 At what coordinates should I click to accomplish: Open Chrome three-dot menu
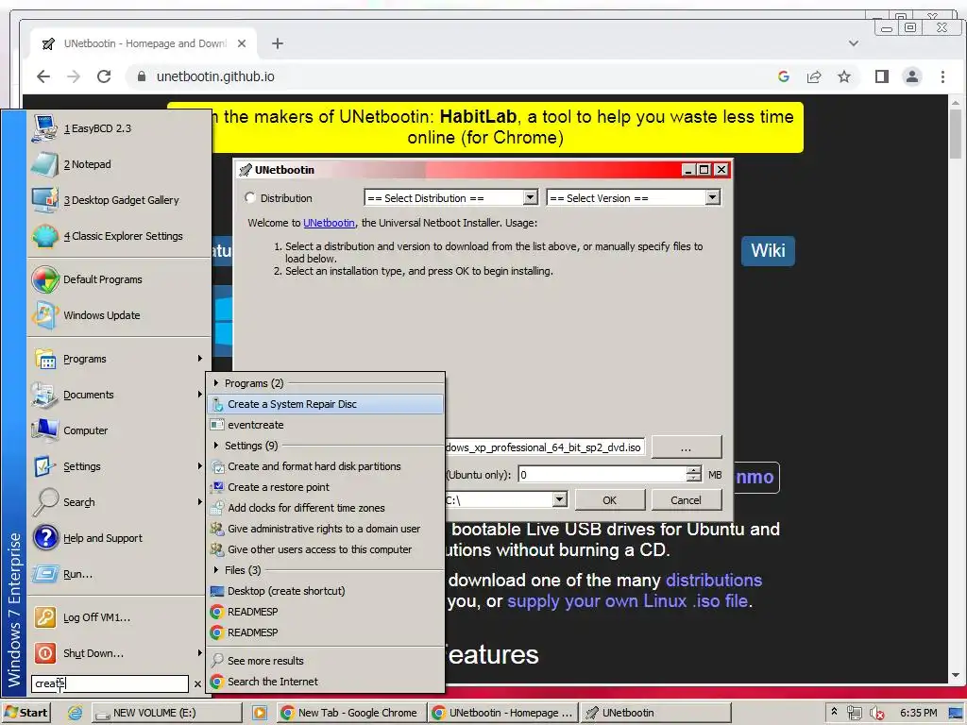[942, 76]
